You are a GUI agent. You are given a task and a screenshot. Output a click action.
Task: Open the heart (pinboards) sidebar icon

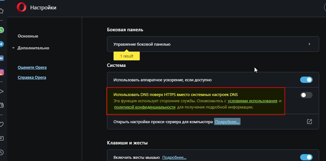click(x=2, y=124)
